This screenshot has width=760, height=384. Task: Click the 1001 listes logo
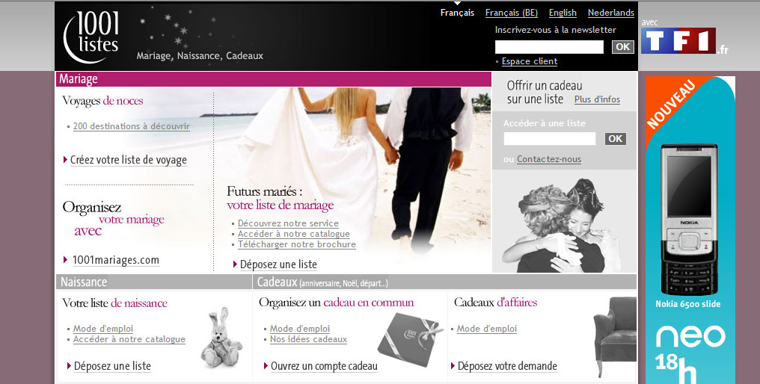[x=92, y=35]
